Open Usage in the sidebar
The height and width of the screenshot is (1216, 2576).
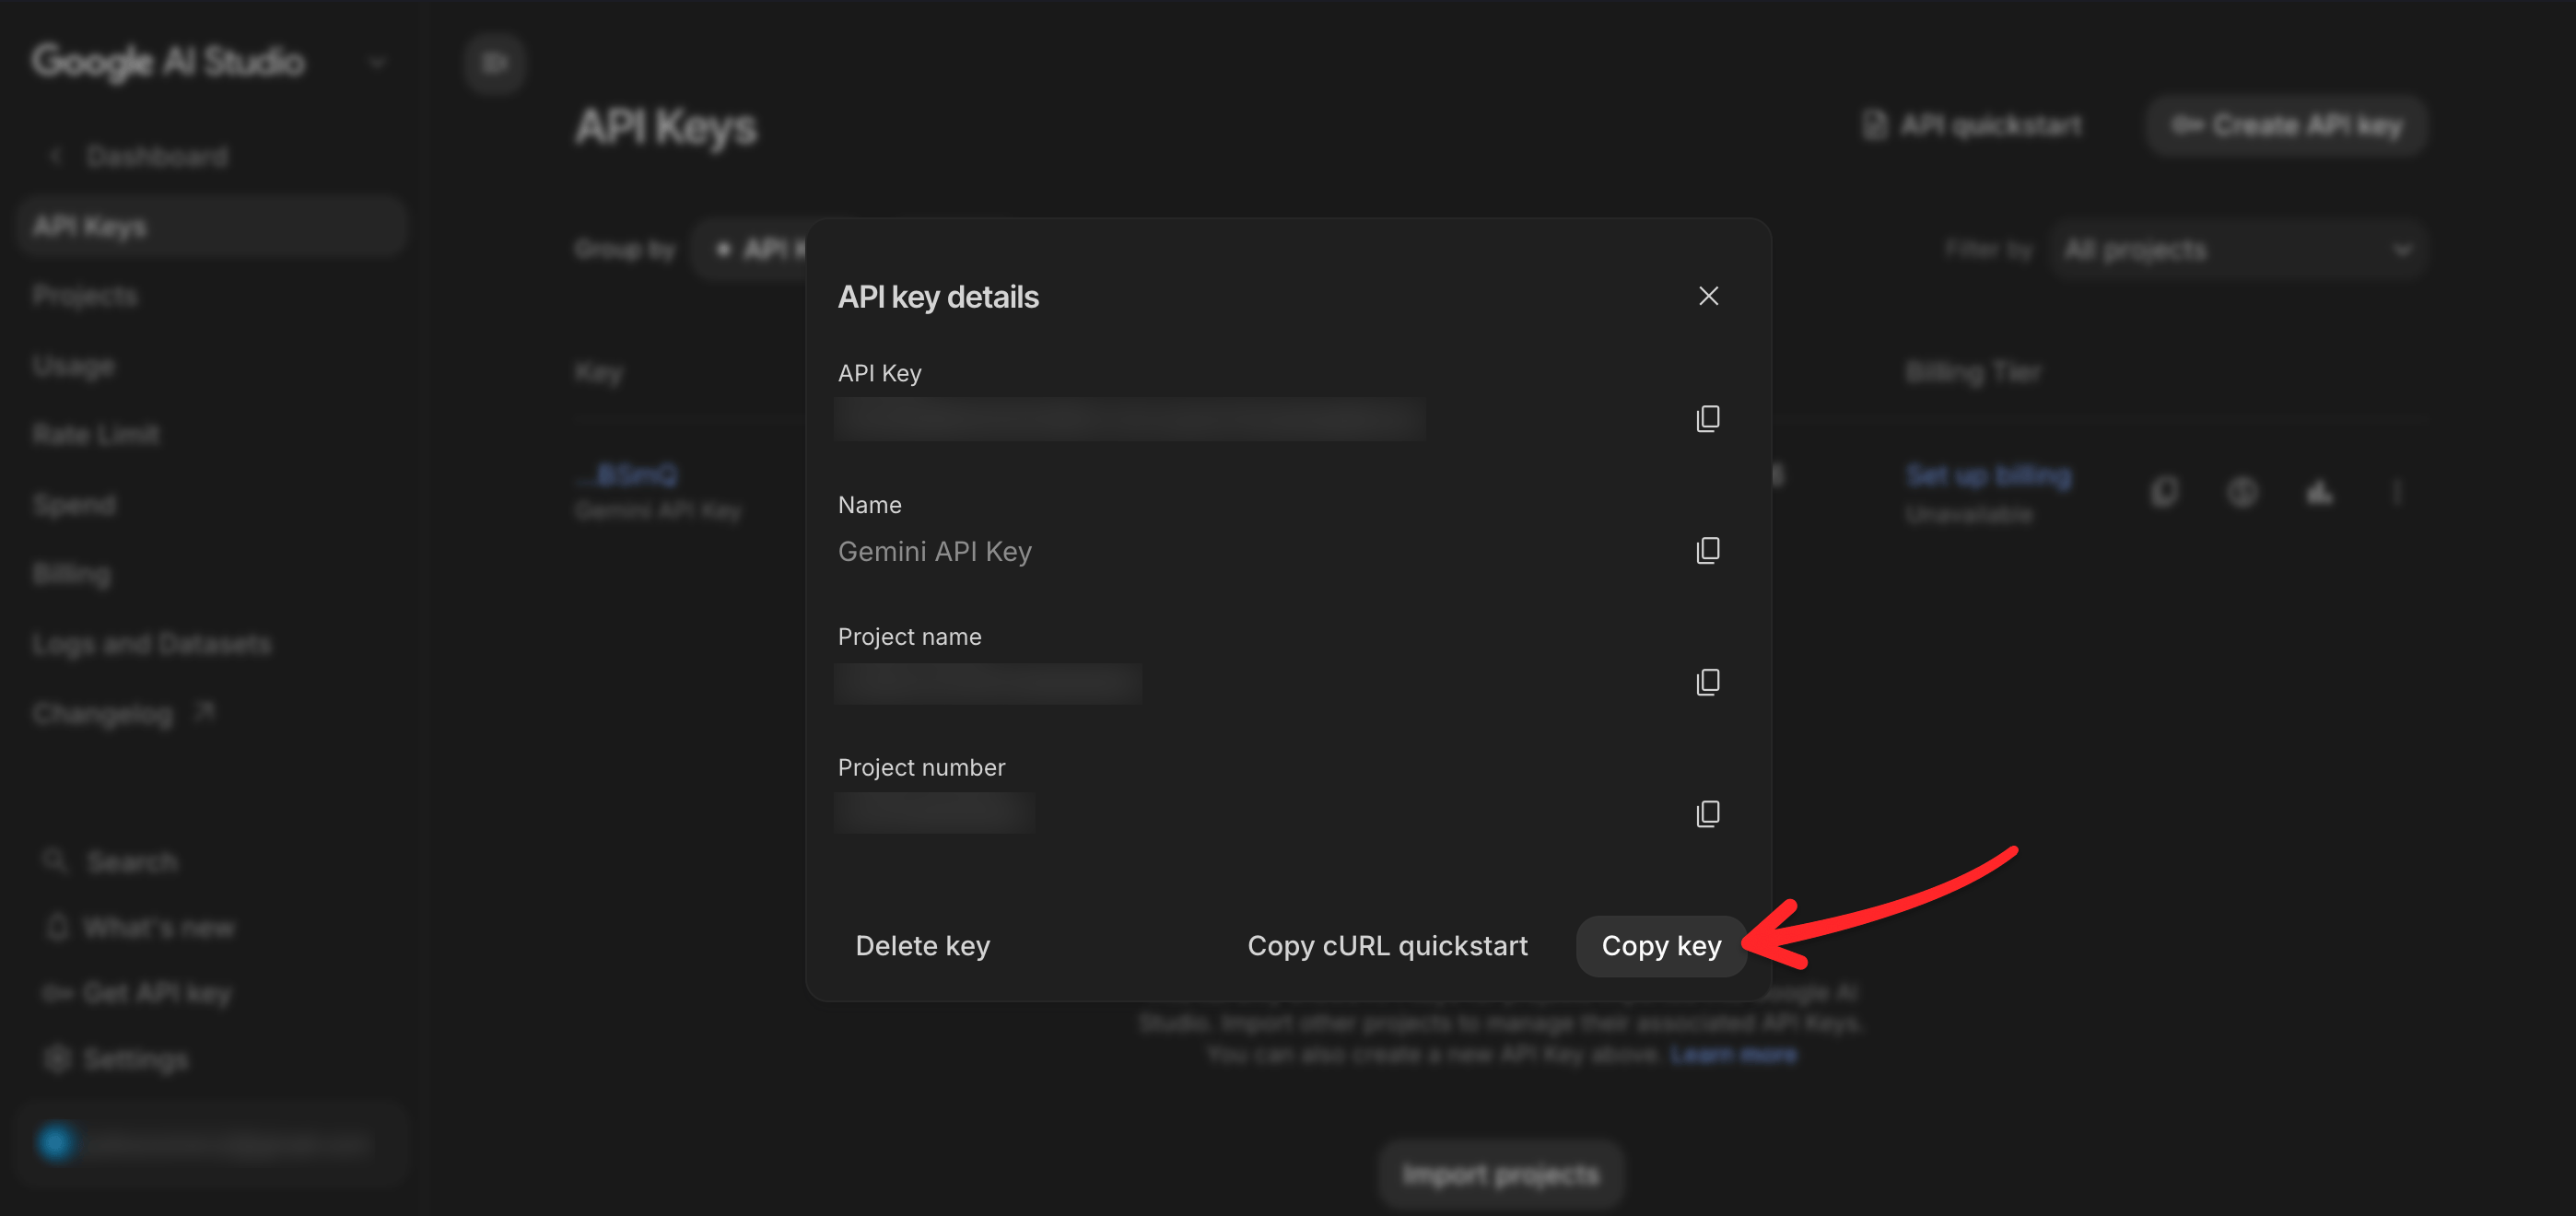pos(74,366)
